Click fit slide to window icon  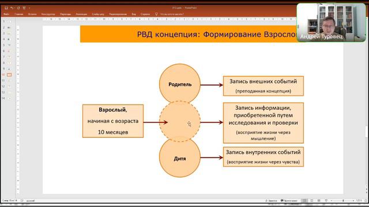366,201
